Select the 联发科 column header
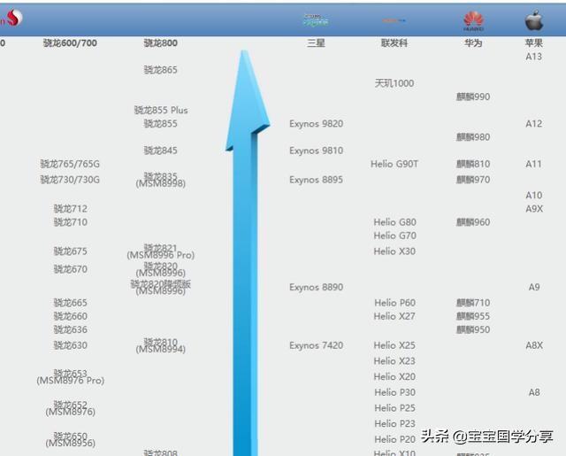Image resolution: width=566 pixels, height=456 pixels. coord(394,43)
